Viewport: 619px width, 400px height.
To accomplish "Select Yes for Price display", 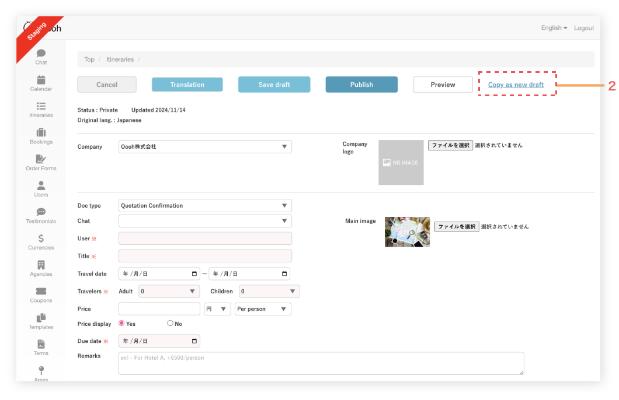I will click(122, 323).
